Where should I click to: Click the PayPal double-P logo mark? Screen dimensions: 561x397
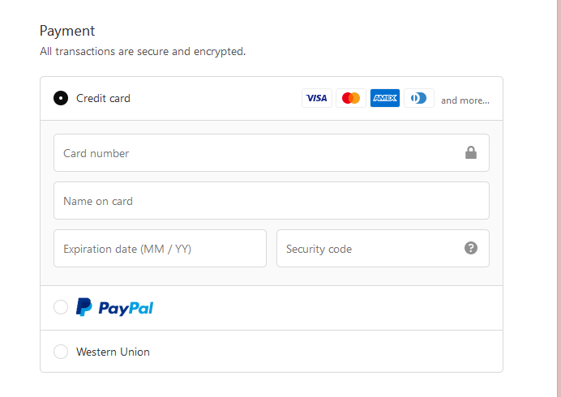coord(84,307)
